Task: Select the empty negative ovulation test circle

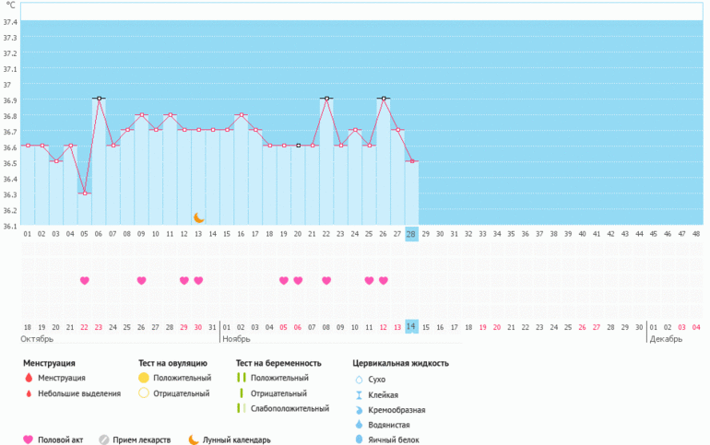Action: pyautogui.click(x=143, y=393)
